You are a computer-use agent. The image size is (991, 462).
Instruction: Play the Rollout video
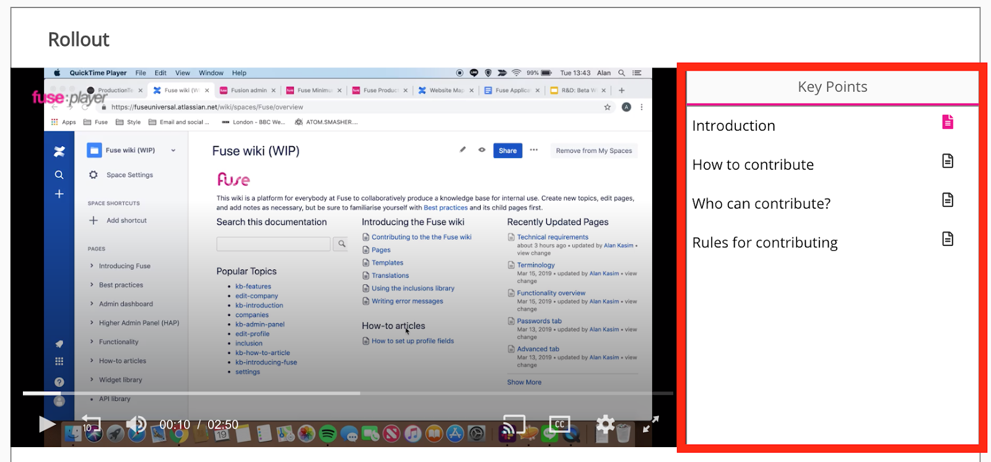[x=46, y=424]
